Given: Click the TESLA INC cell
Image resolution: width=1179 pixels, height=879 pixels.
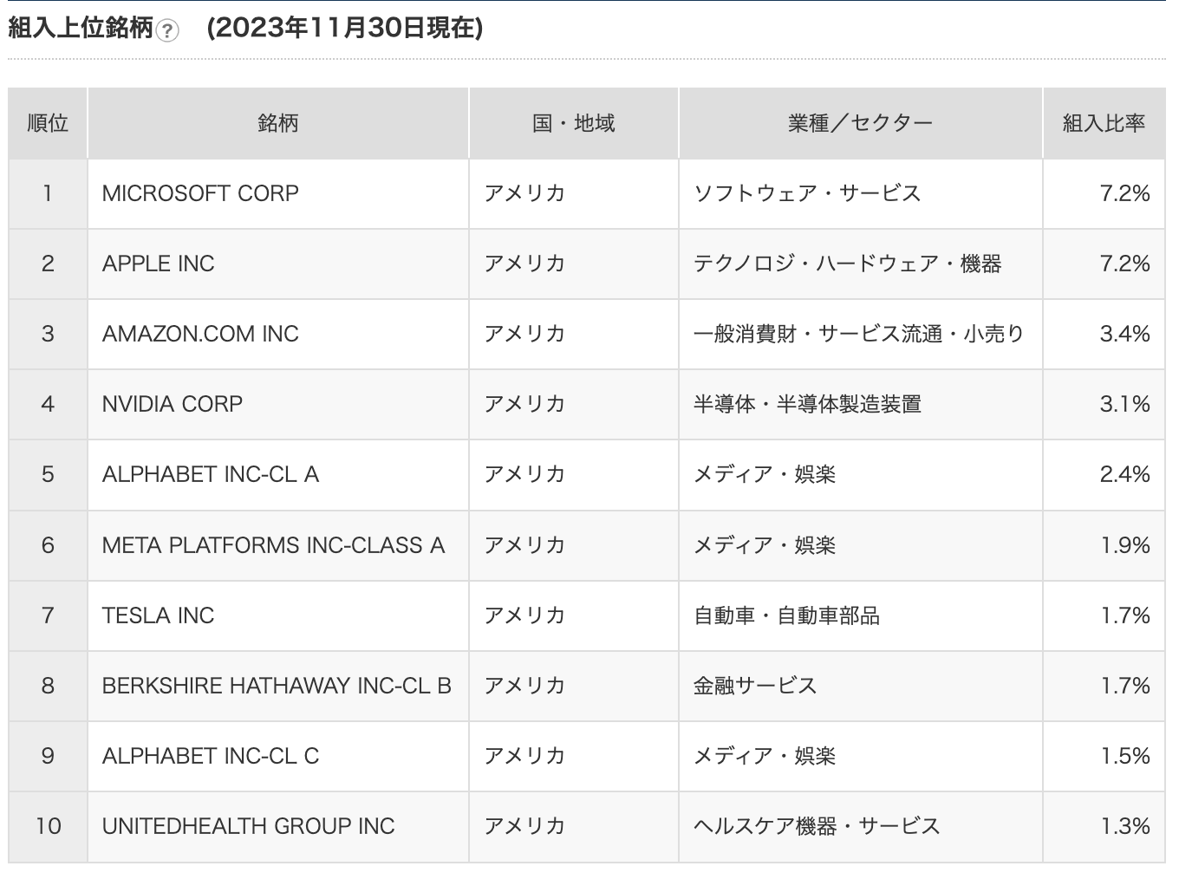Looking at the screenshot, I should point(278,615).
